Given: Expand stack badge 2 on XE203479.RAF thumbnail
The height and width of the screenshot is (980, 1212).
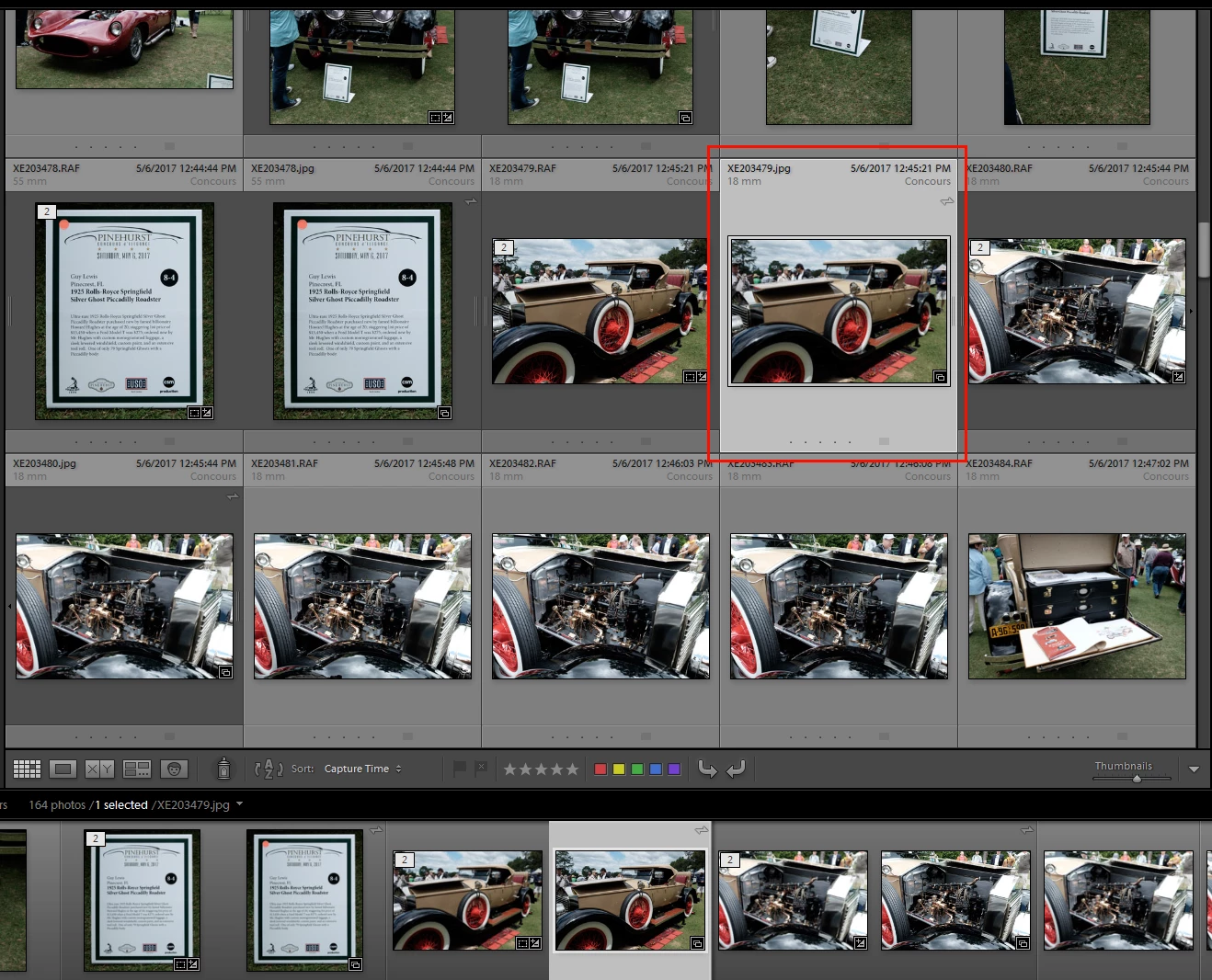Looking at the screenshot, I should 504,247.
